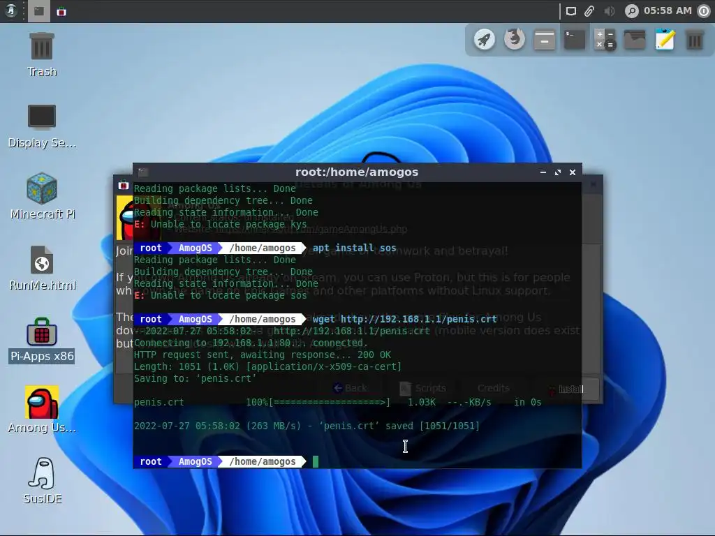Click the display tray icon
Viewport: 715px width, 536px height.
click(x=570, y=11)
